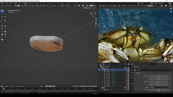
Task: Select the 3D Cursor tool
Action: (x=5, y=11)
